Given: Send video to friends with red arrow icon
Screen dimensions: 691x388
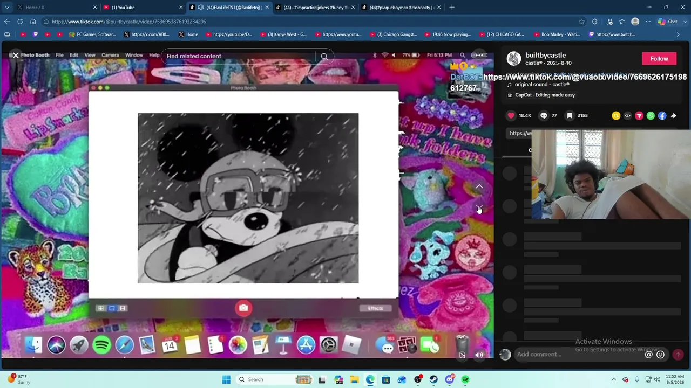Looking at the screenshot, I should (x=639, y=115).
